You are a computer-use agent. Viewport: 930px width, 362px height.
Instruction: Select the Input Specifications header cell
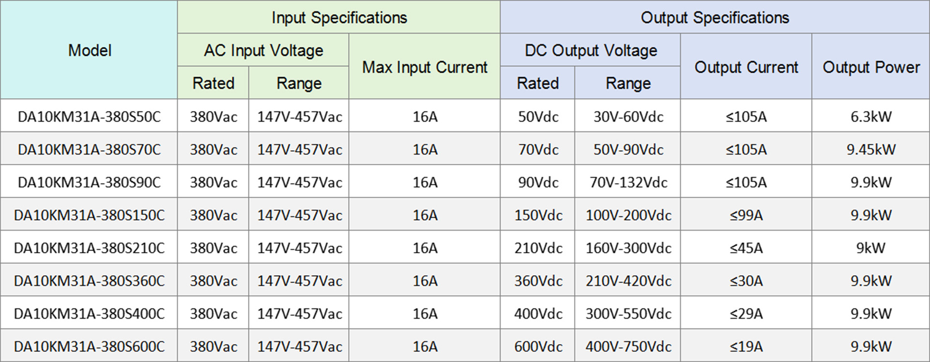pyautogui.click(x=339, y=18)
